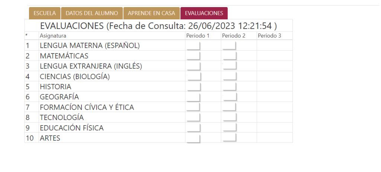Click Periodo 2 box for CIENCIAS (BIOLOGÍA)

pos(229,77)
